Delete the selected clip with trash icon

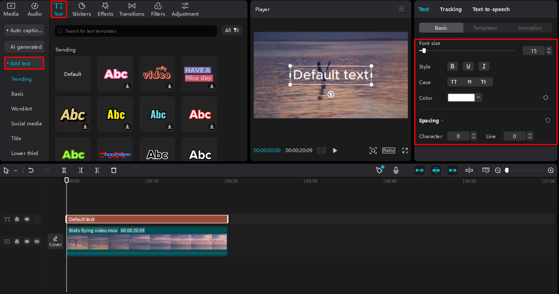tap(114, 170)
